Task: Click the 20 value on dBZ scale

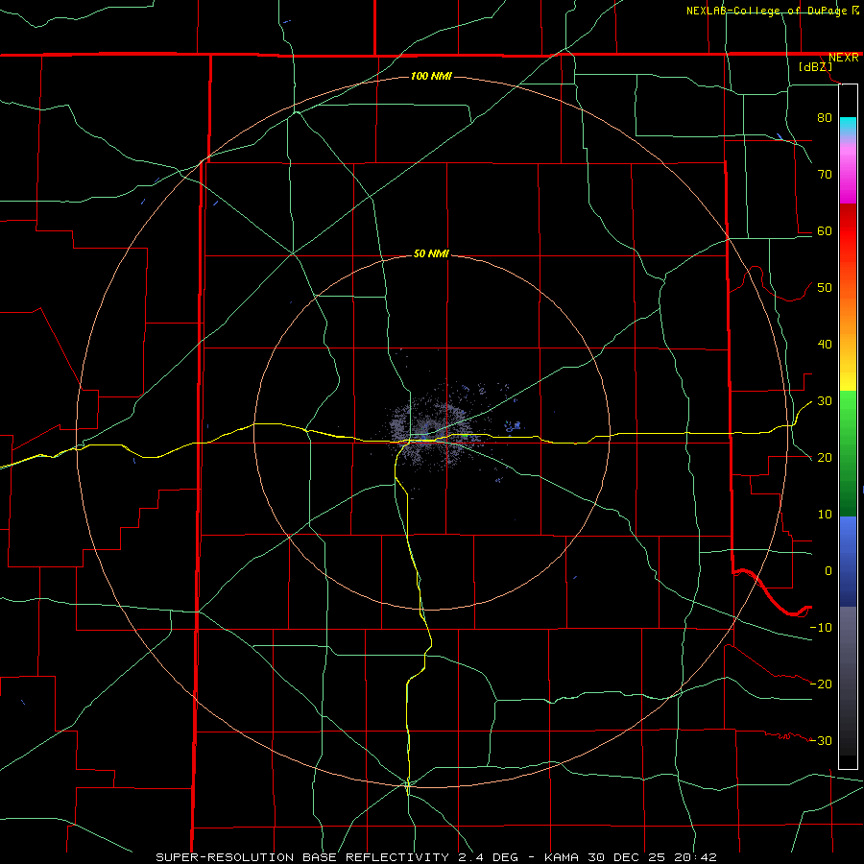Action: 825,457
